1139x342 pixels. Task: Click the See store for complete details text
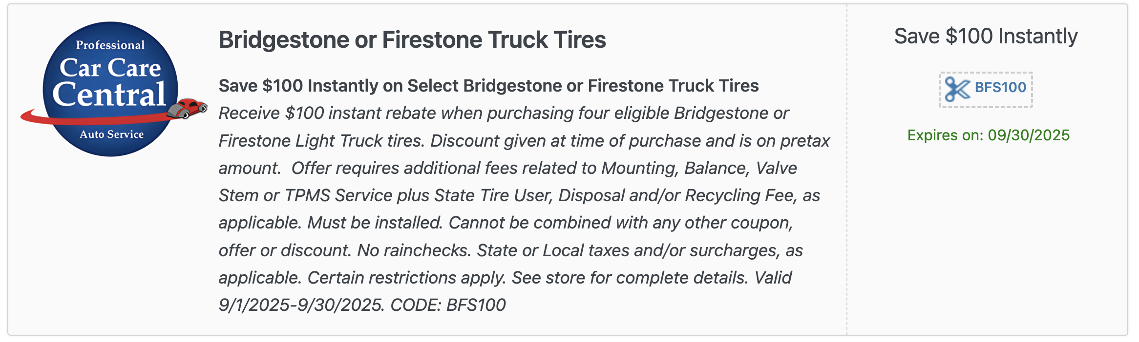[x=630, y=278]
